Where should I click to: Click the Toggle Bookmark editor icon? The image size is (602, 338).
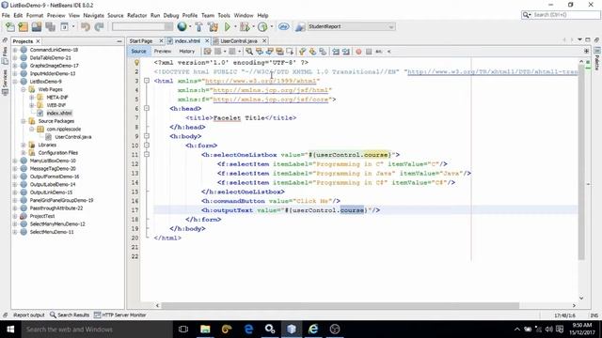[323, 52]
